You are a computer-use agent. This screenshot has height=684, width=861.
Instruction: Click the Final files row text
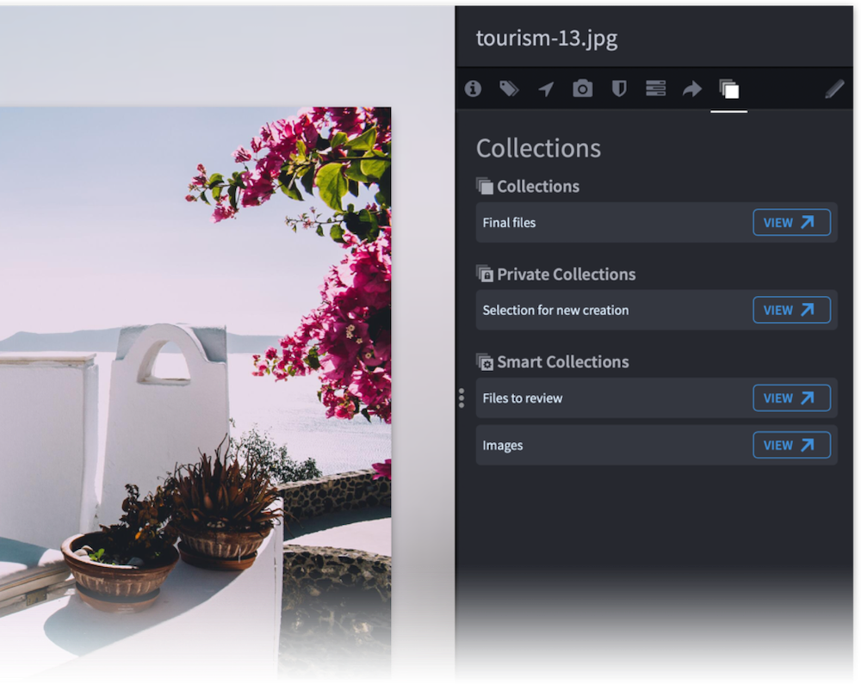coord(509,223)
